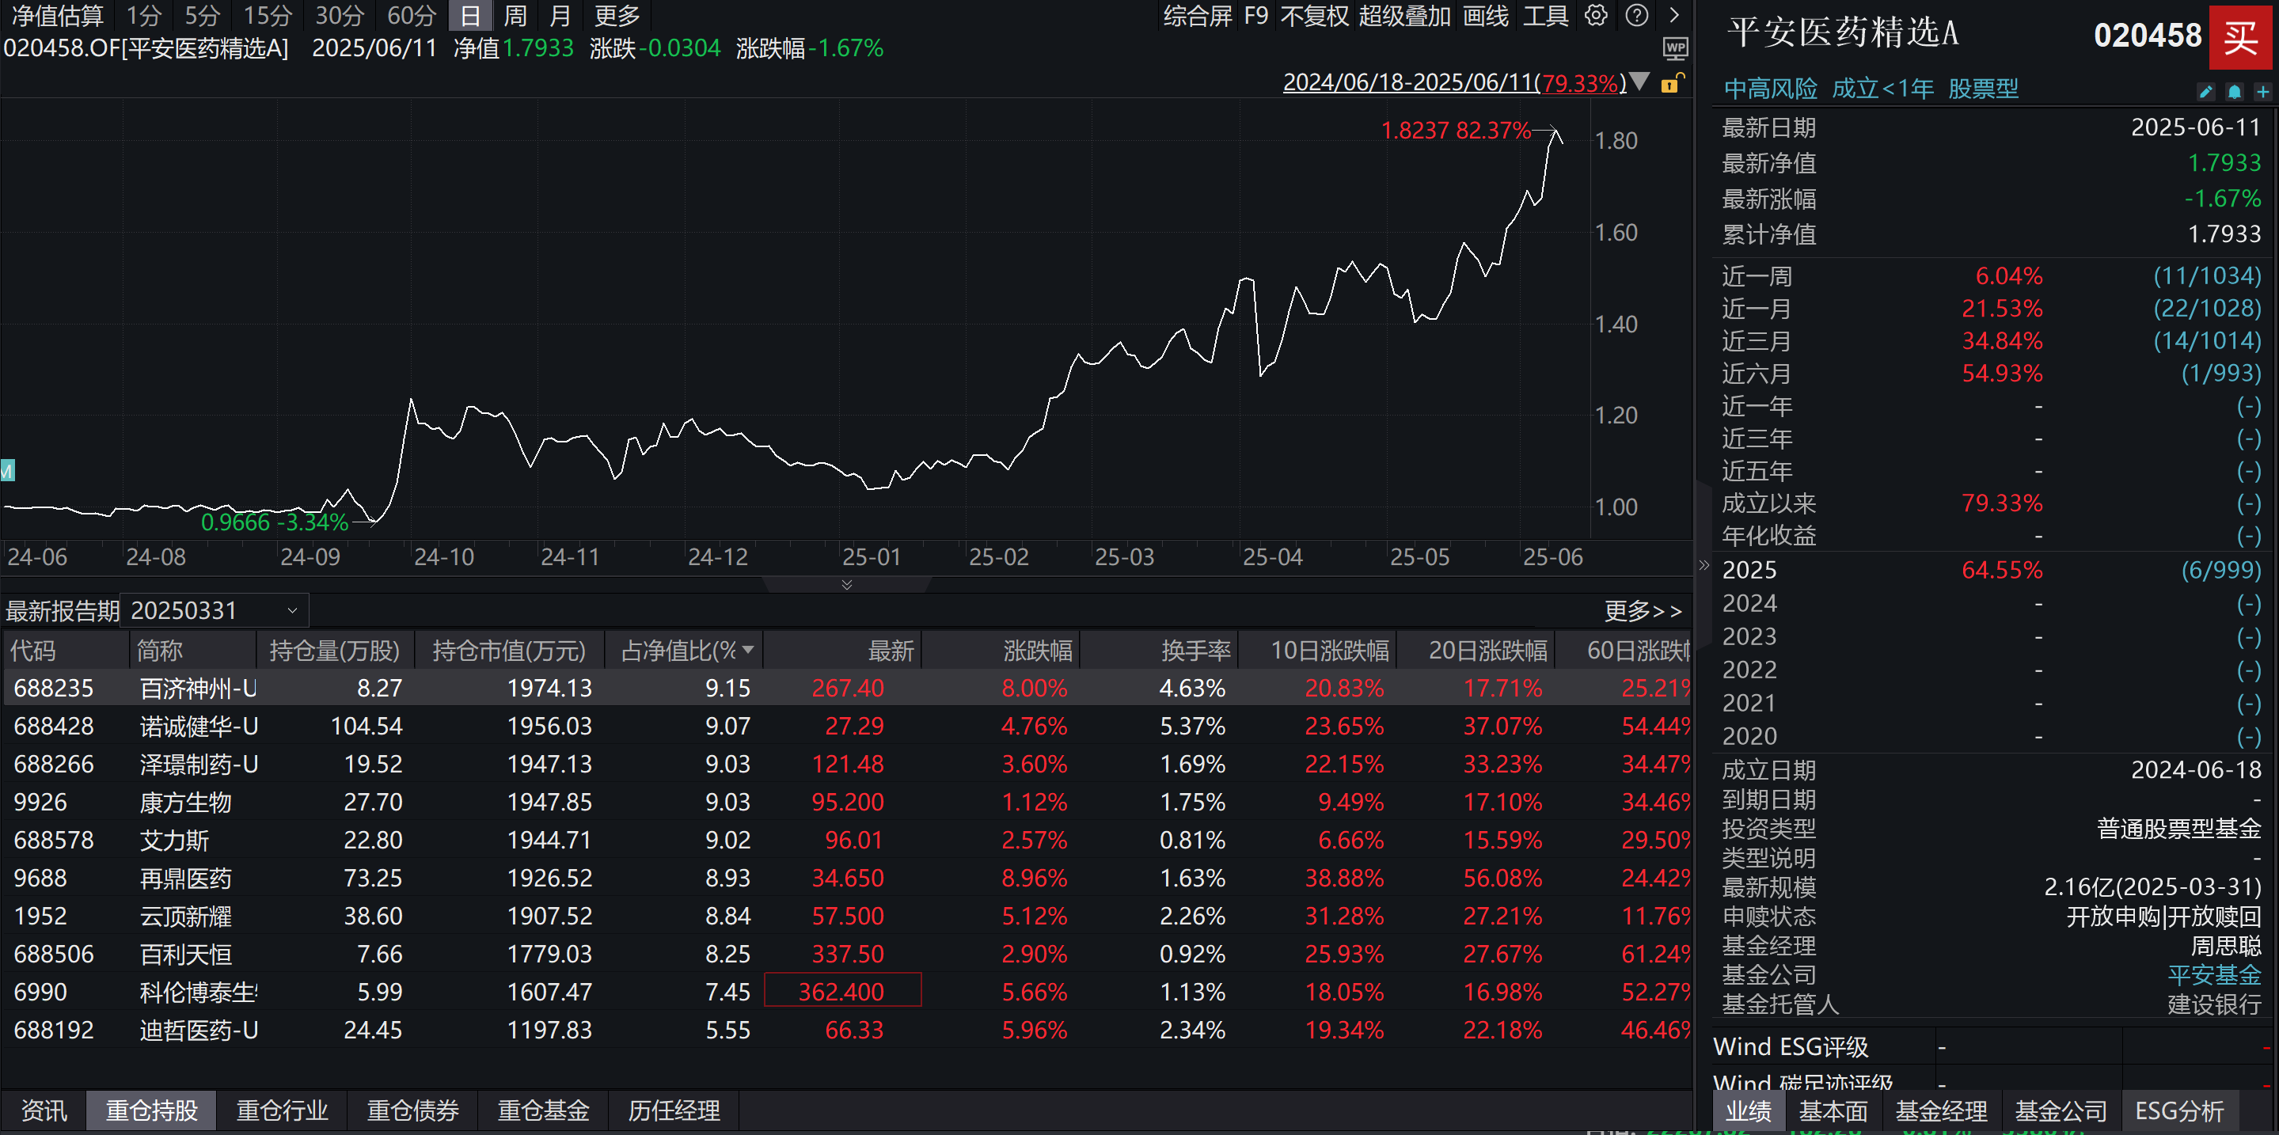
Task: Open 不复权 adjustment option
Action: [x=1314, y=15]
